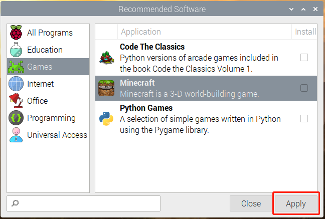The image size is (325, 219).
Task: Click the Code The Classics app icon
Action: pos(106,58)
